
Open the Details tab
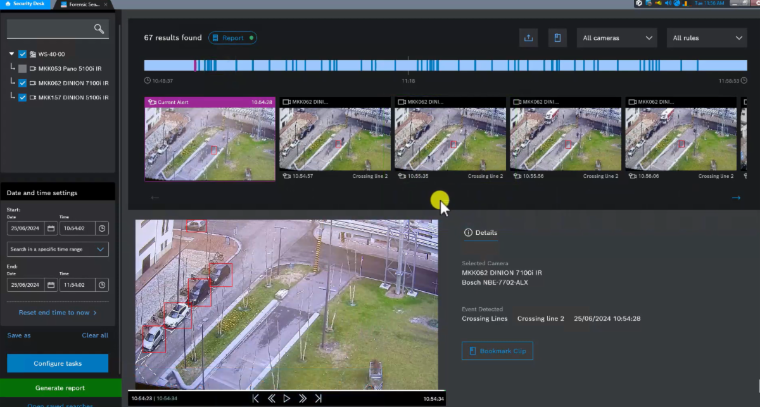[481, 233]
